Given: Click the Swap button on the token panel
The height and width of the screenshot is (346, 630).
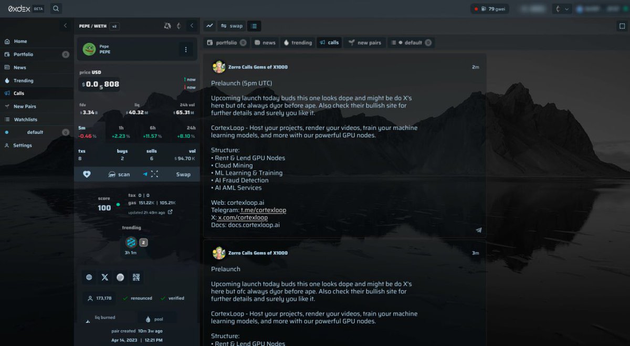Looking at the screenshot, I should coord(183,174).
